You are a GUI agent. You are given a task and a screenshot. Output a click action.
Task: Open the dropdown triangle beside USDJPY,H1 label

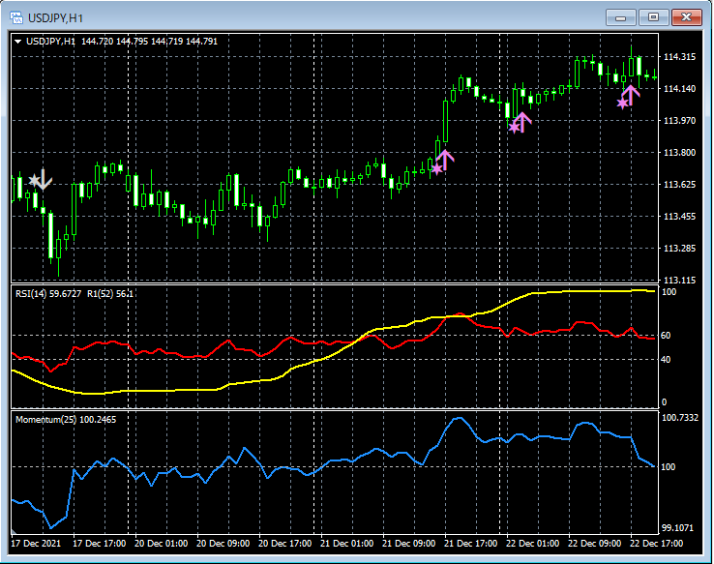click(x=18, y=42)
